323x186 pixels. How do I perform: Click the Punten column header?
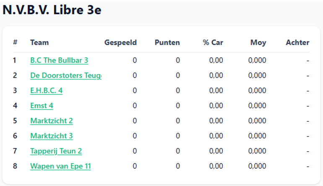167,42
